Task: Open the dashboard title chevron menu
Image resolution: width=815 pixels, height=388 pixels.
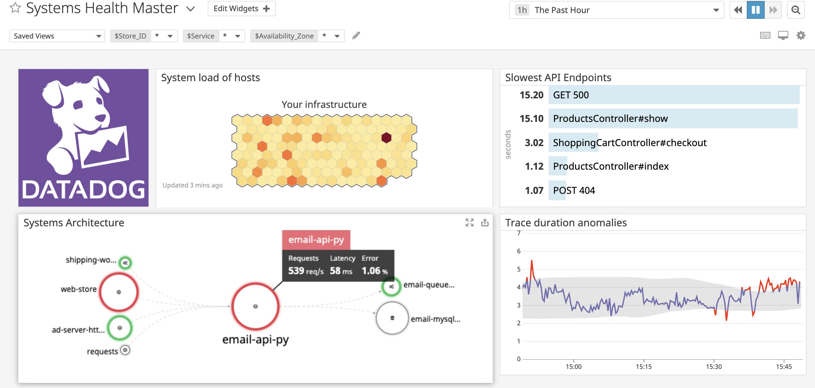Action: (190, 9)
